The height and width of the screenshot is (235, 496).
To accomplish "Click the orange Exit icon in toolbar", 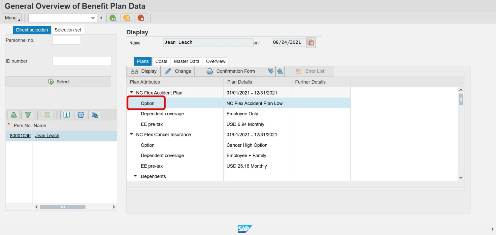I will coord(127,18).
